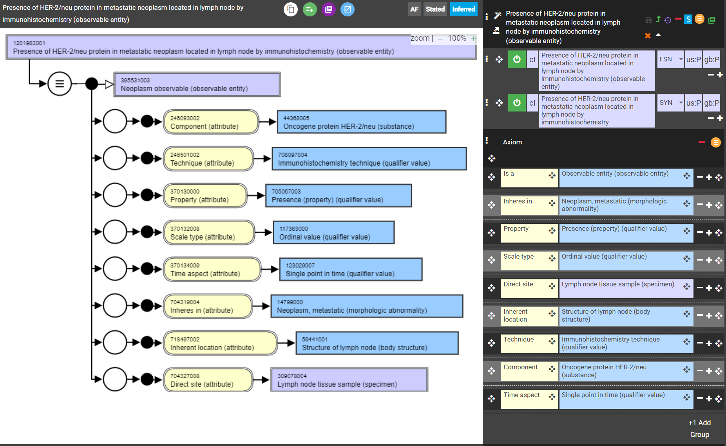
Task: Click the move handle of the SYN description row
Action: tap(499, 103)
